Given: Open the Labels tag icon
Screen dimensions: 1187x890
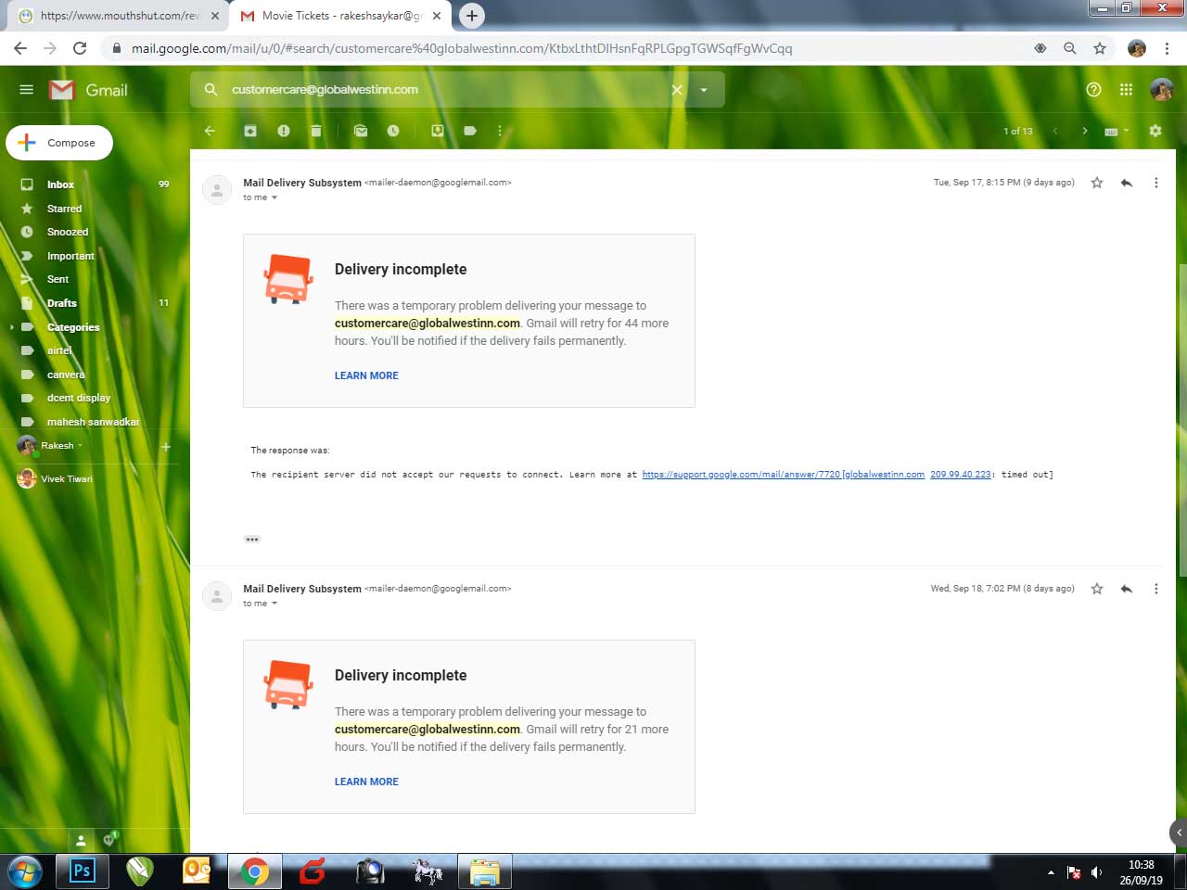Looking at the screenshot, I should (x=470, y=131).
